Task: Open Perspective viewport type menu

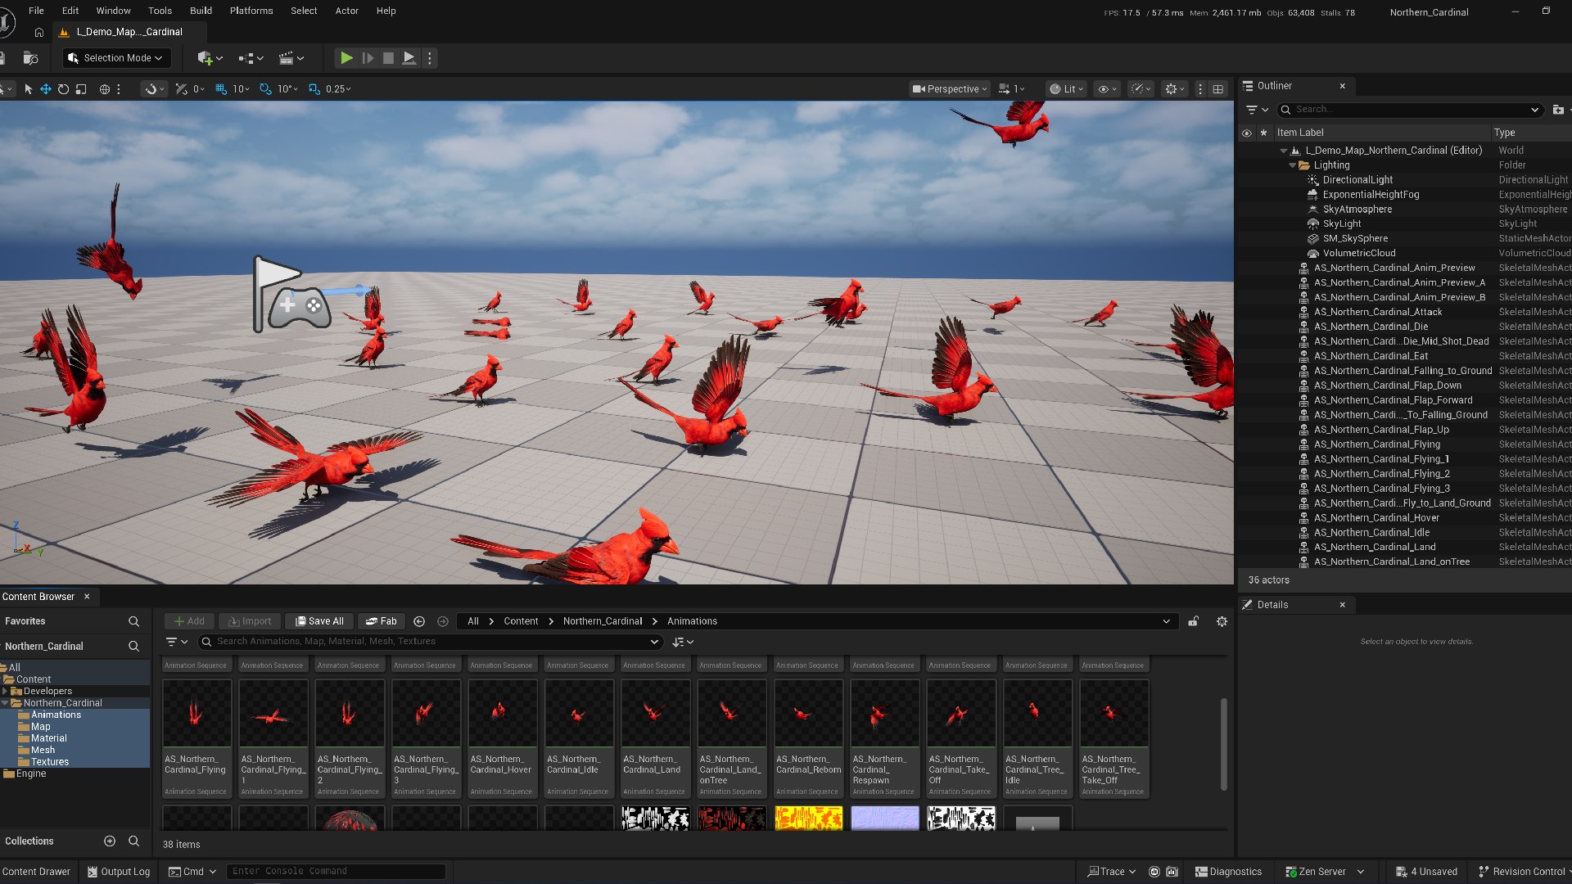Action: pyautogui.click(x=950, y=89)
